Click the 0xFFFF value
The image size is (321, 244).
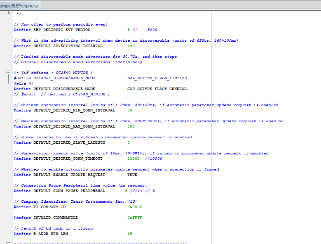[135, 218]
